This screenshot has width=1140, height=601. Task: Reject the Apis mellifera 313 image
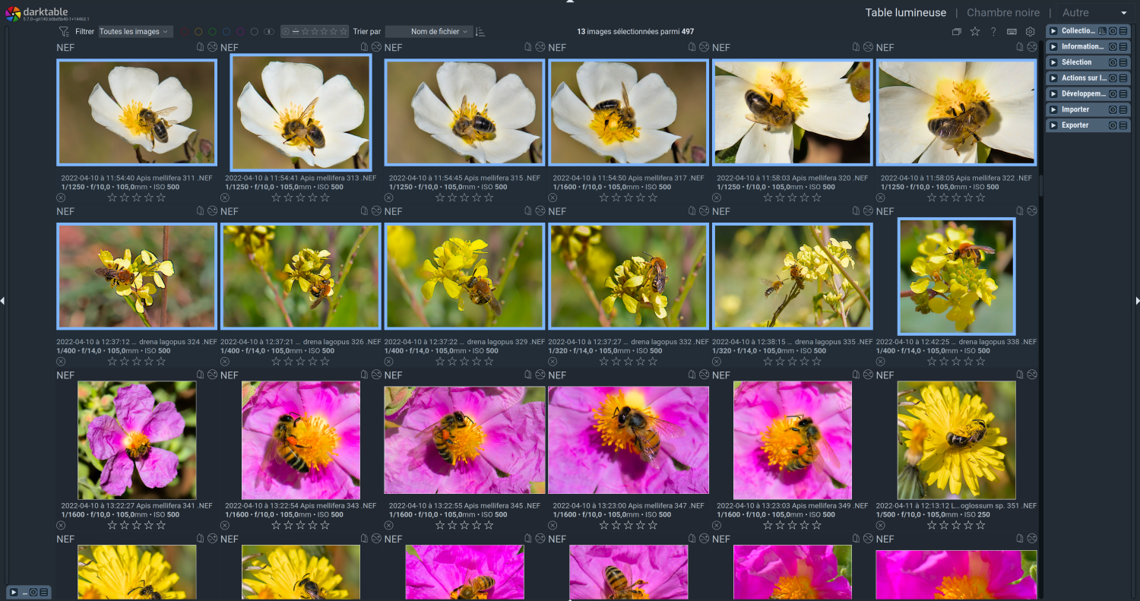225,198
